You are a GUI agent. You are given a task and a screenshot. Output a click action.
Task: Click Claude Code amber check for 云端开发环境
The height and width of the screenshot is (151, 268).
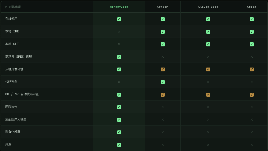[x=208, y=69]
